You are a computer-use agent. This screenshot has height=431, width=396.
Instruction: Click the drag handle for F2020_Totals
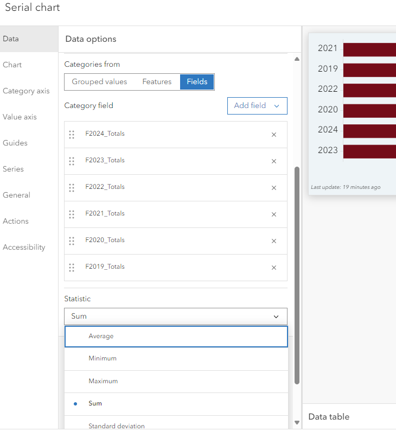72,240
